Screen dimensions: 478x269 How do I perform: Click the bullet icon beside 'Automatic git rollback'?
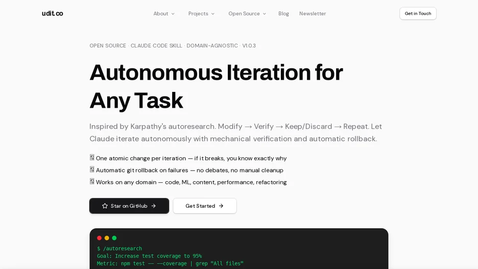point(92,169)
